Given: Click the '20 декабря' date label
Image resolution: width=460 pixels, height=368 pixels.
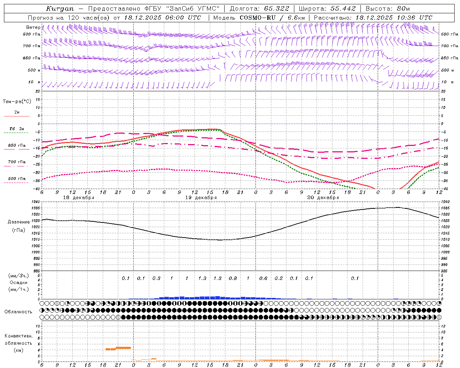Looking at the screenshot, I should (323, 198).
